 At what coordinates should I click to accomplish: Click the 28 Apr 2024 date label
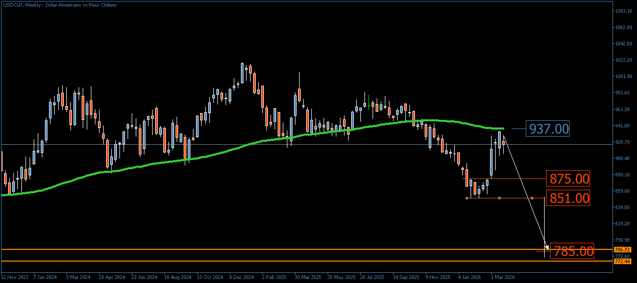(112, 278)
